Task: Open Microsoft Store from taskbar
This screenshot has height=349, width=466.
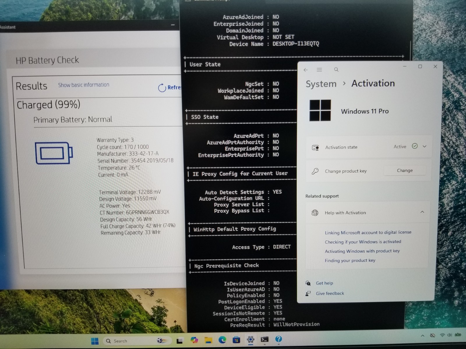Action: [x=236, y=340]
